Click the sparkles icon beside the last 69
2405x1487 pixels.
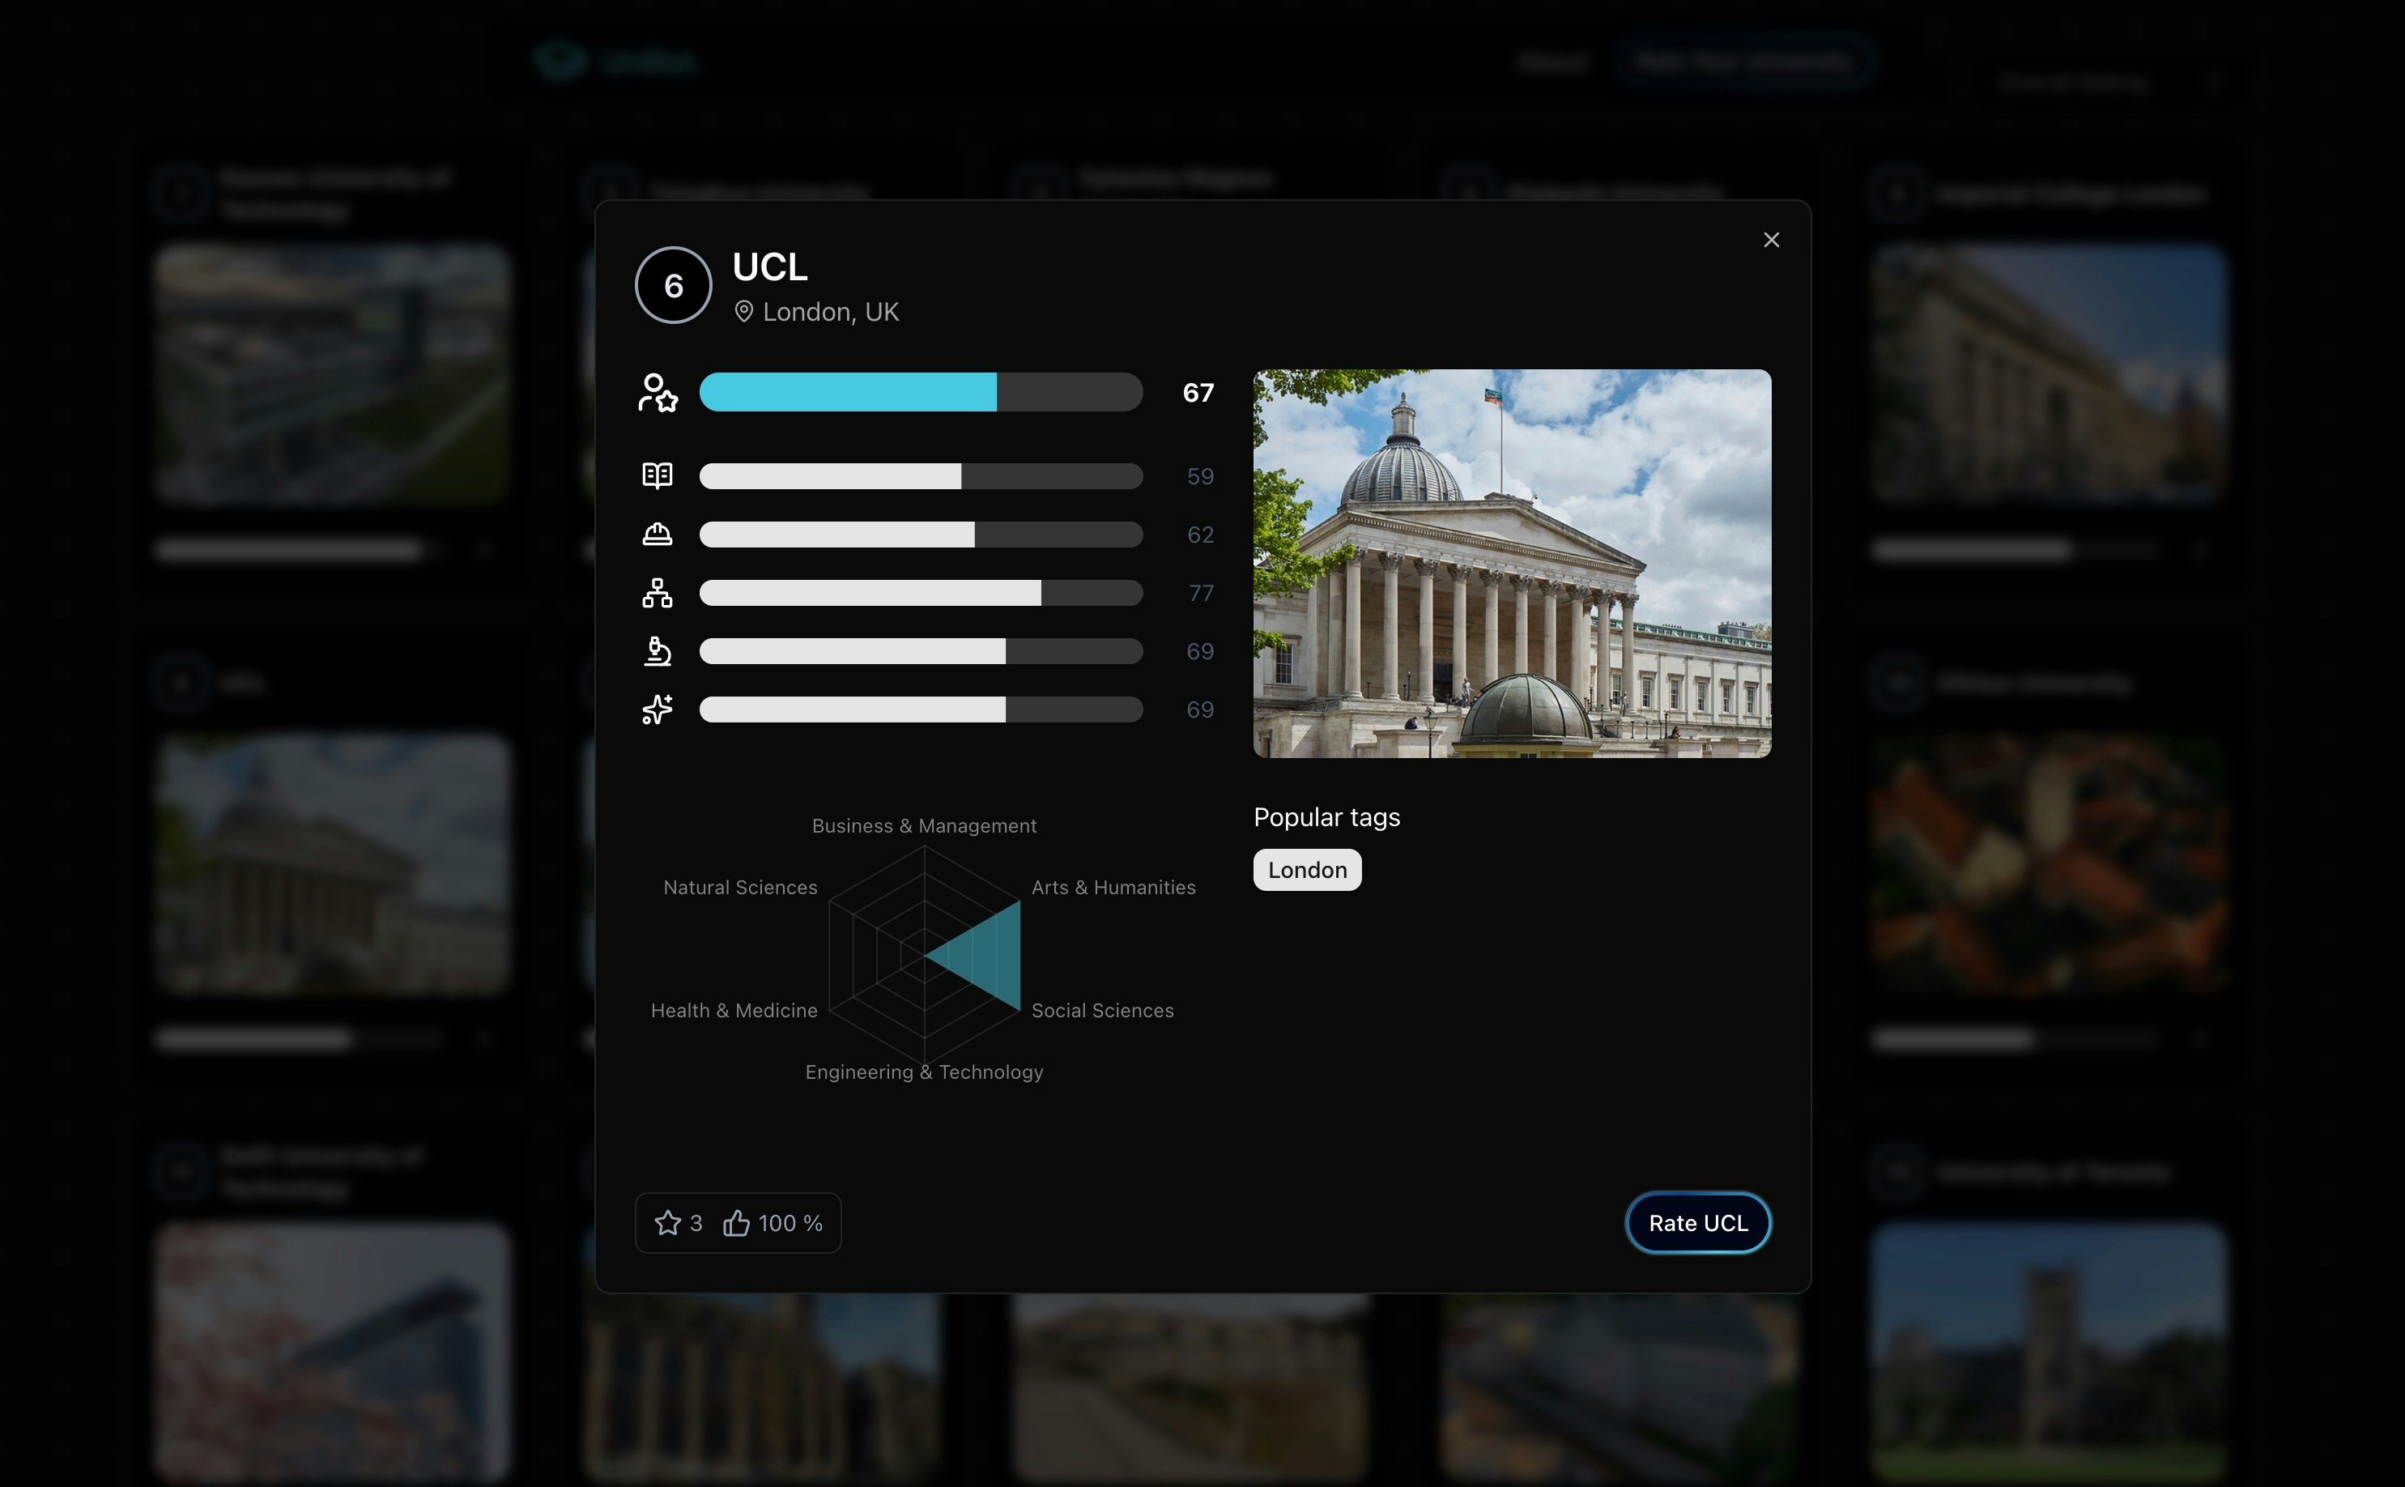pos(658,709)
